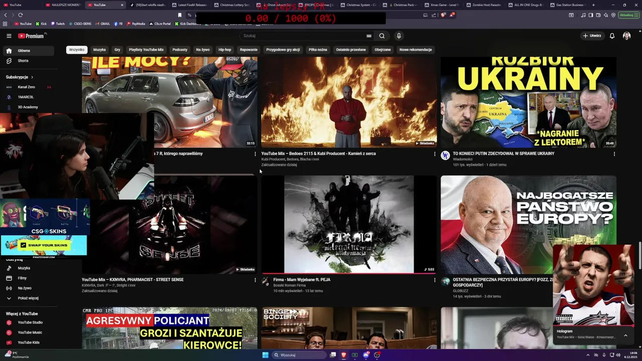Open 3D Academy subscription channel
The image size is (642, 361).
click(x=27, y=107)
